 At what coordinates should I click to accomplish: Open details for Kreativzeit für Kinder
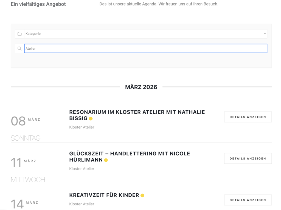pos(248,200)
